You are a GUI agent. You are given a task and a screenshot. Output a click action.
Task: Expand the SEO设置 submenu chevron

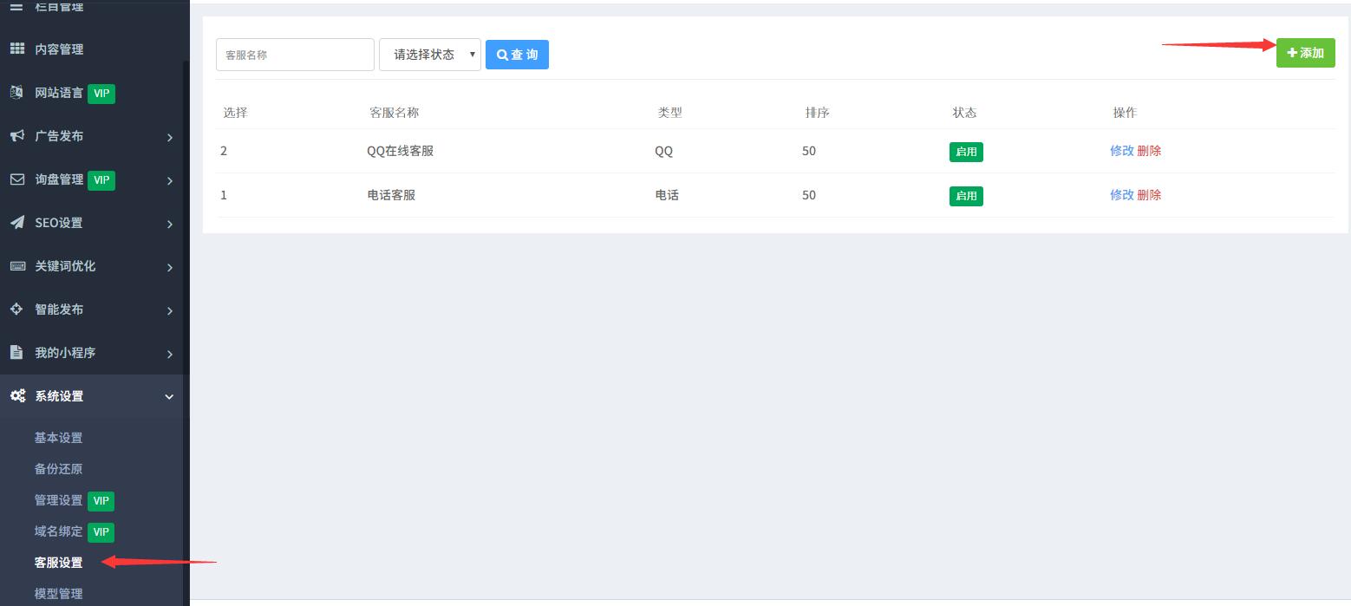click(x=170, y=224)
